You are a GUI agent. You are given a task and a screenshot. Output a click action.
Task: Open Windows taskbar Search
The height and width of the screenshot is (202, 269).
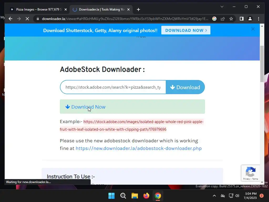(123, 196)
